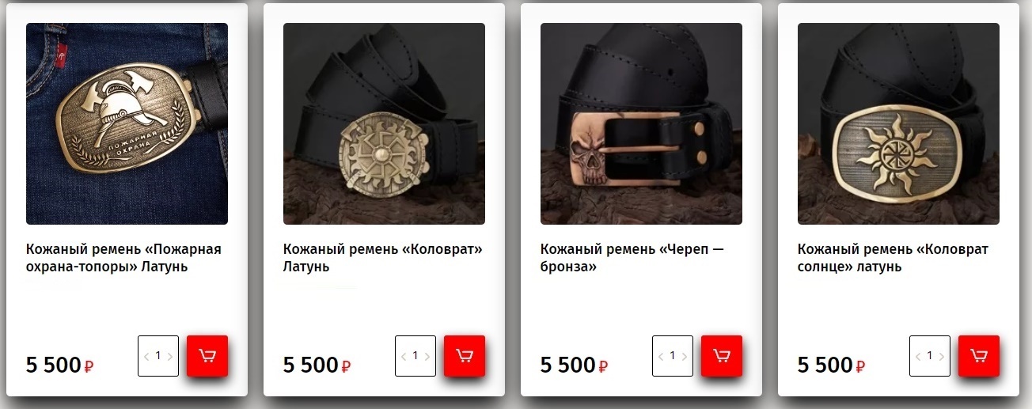Decrease quantity for «Череп — бронза» belt
This screenshot has width=1032, height=409.
click(661, 357)
